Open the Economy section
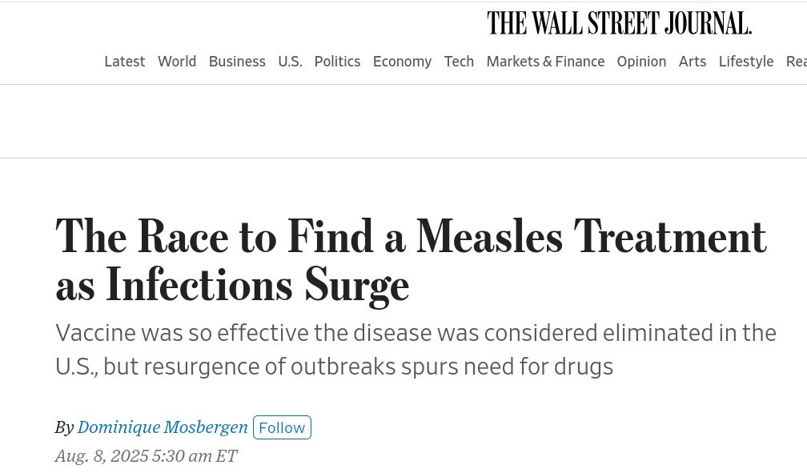The image size is (807, 473). [x=402, y=62]
